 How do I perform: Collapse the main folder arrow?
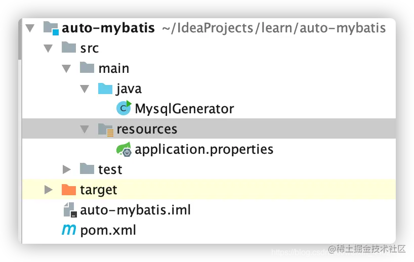click(66, 69)
